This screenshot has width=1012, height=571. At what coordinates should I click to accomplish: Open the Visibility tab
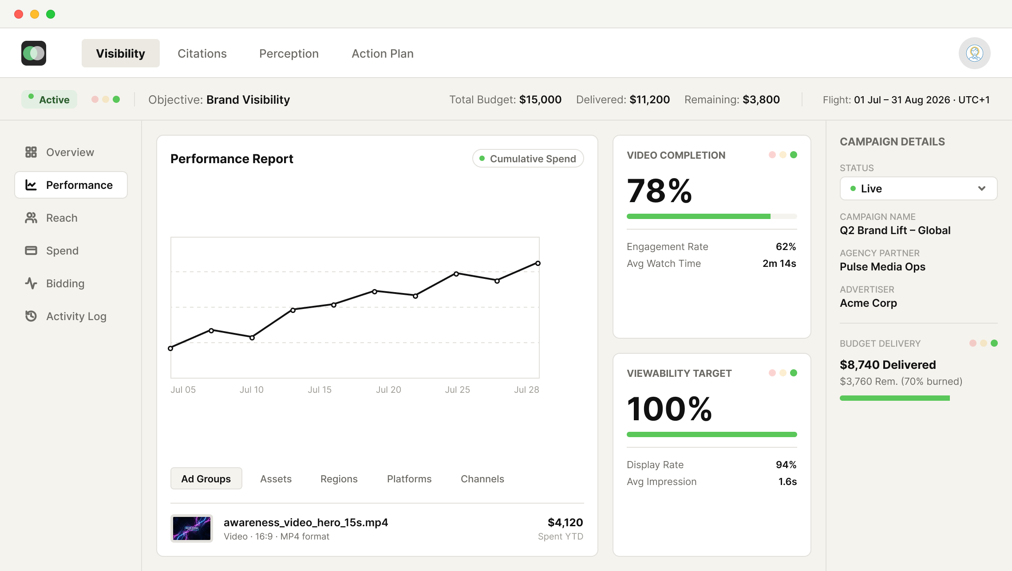121,53
